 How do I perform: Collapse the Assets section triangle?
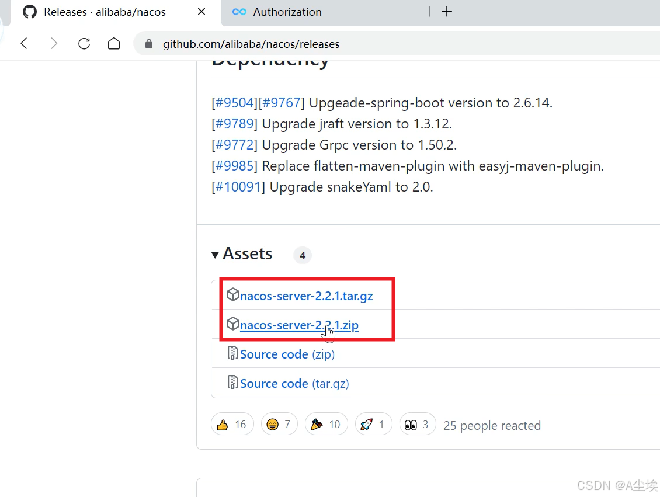click(x=216, y=254)
